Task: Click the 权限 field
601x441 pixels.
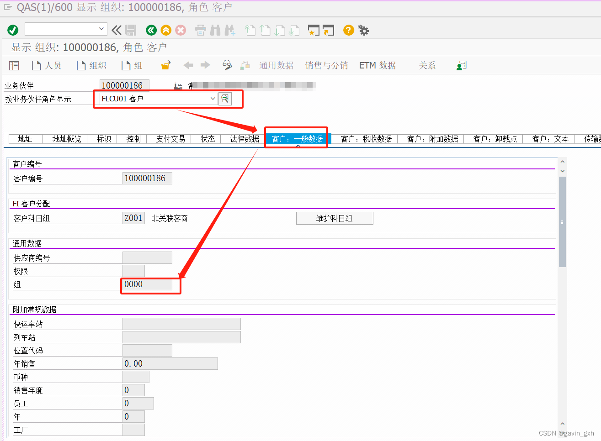Action: tap(133, 271)
